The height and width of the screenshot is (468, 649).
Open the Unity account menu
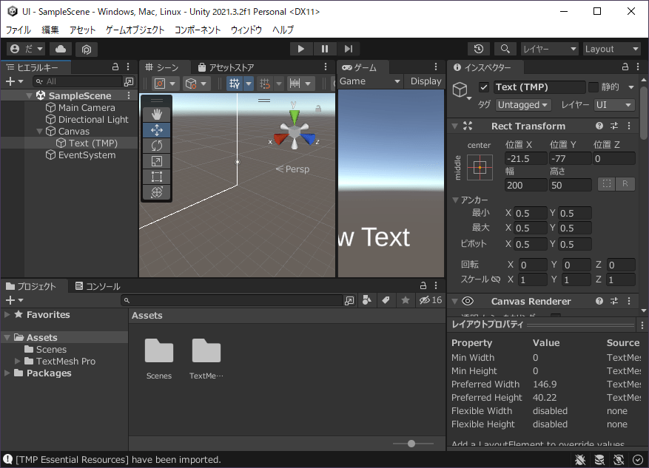tap(26, 50)
